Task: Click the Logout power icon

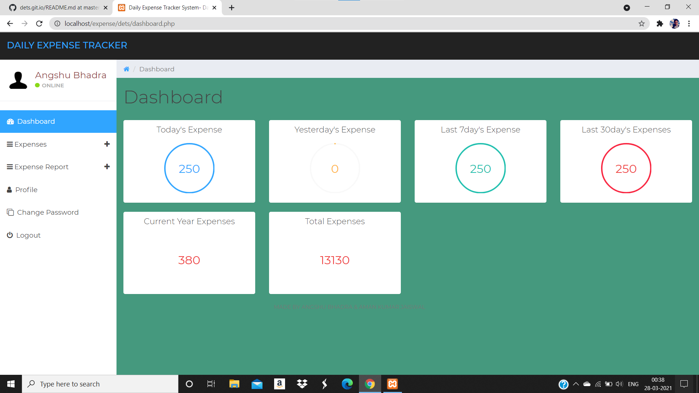Action: [9, 235]
